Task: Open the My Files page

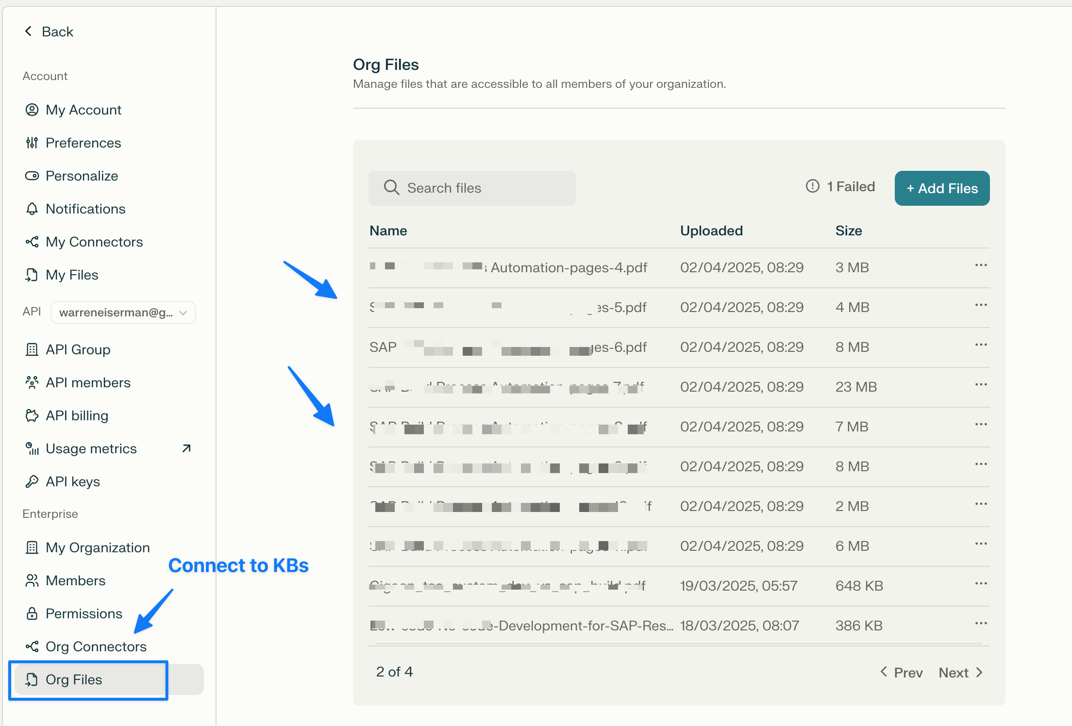Action: 72,275
